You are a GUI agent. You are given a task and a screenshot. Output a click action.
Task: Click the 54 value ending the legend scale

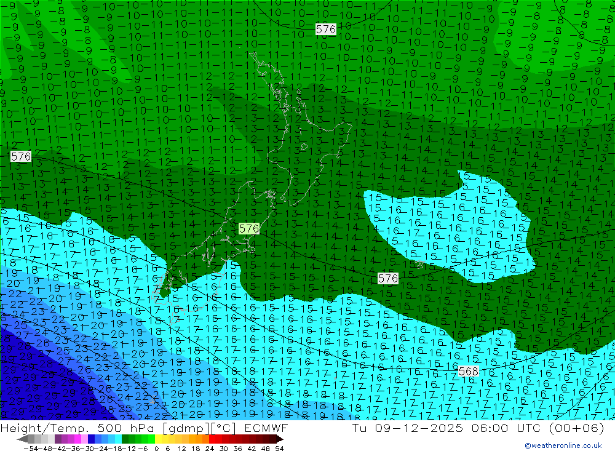[x=279, y=449]
